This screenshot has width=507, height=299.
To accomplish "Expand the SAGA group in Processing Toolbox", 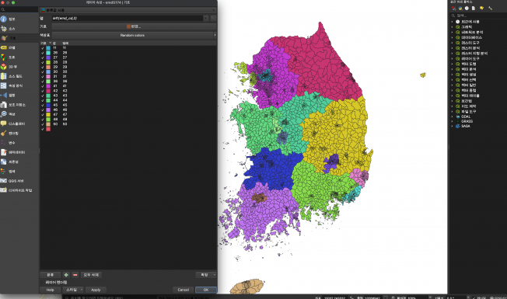I will (x=452, y=127).
